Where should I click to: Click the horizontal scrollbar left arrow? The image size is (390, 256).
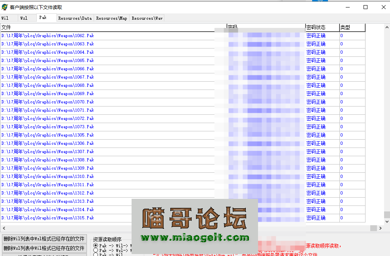(3, 228)
